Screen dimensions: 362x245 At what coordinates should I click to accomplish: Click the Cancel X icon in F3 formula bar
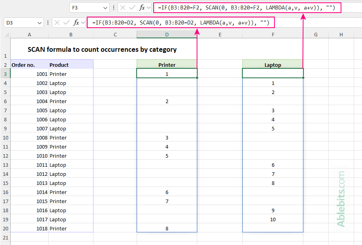[123, 8]
